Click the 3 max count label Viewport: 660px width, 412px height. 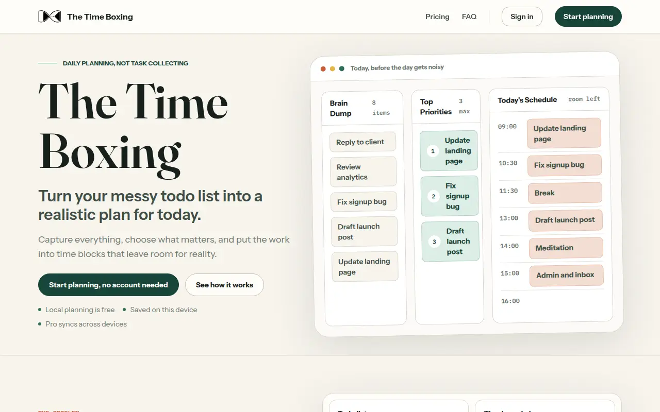(x=464, y=106)
